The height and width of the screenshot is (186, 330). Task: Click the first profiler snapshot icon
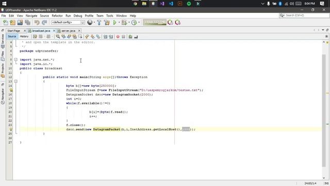pos(170,22)
